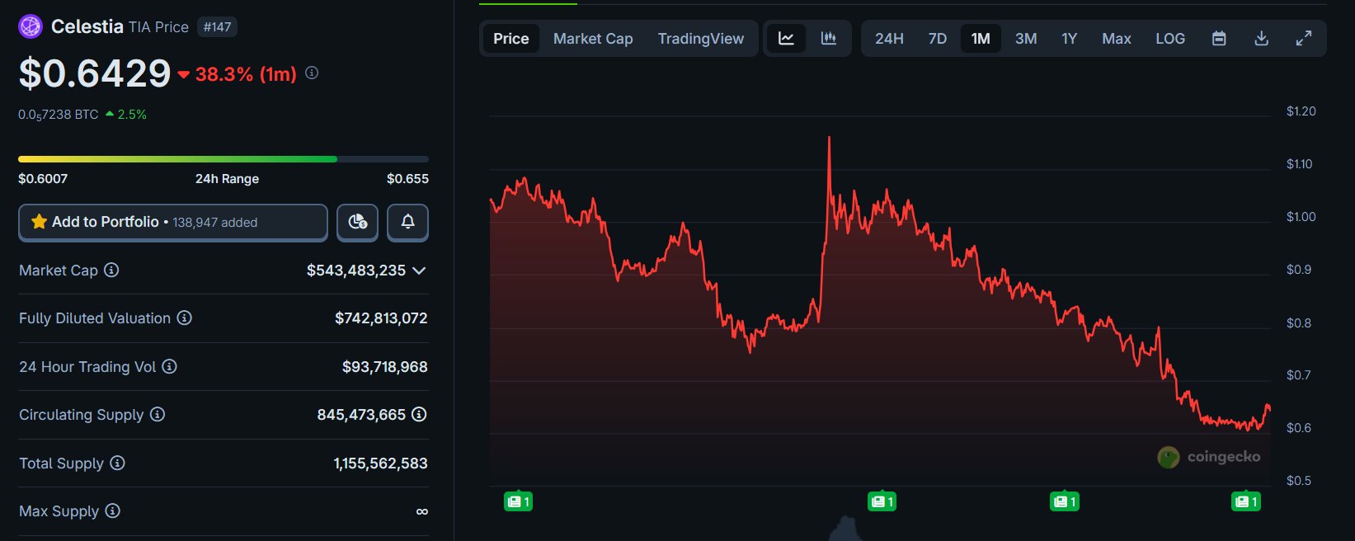This screenshot has width=1355, height=541.
Task: Select 24H time range
Action: click(889, 39)
